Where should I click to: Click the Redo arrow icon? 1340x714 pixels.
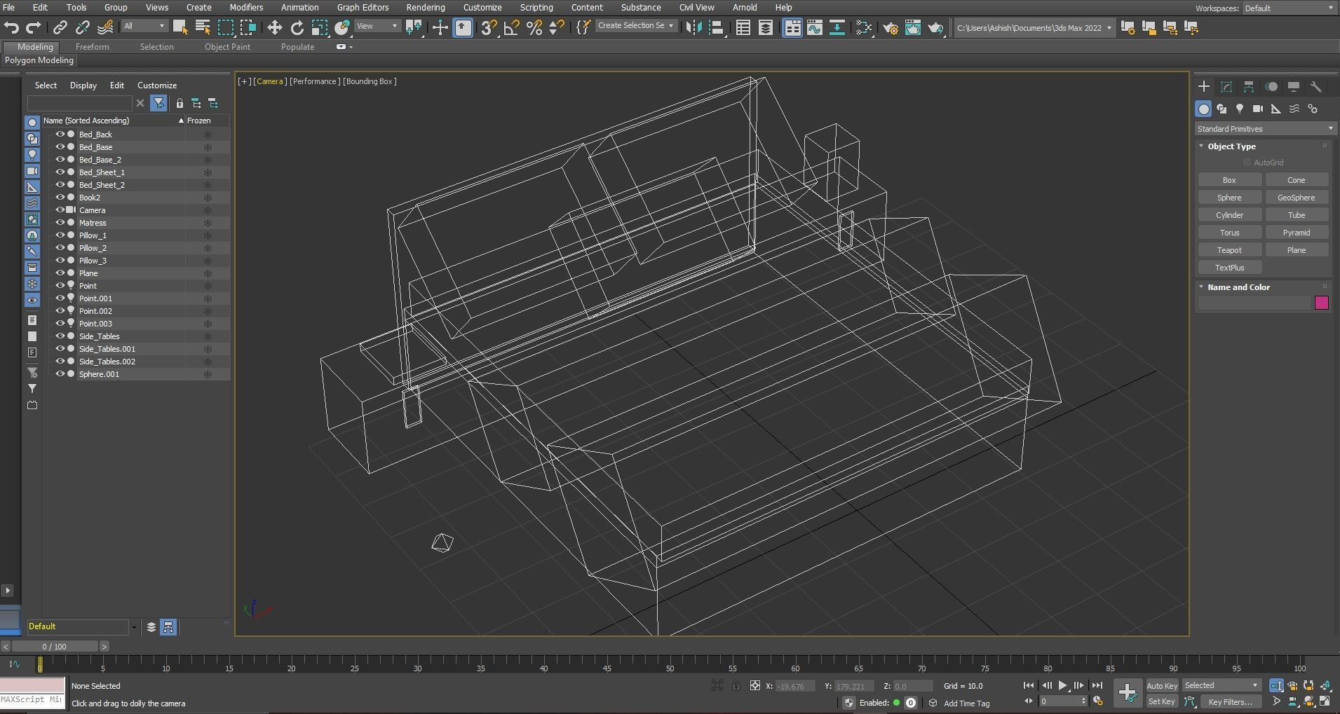click(x=33, y=27)
